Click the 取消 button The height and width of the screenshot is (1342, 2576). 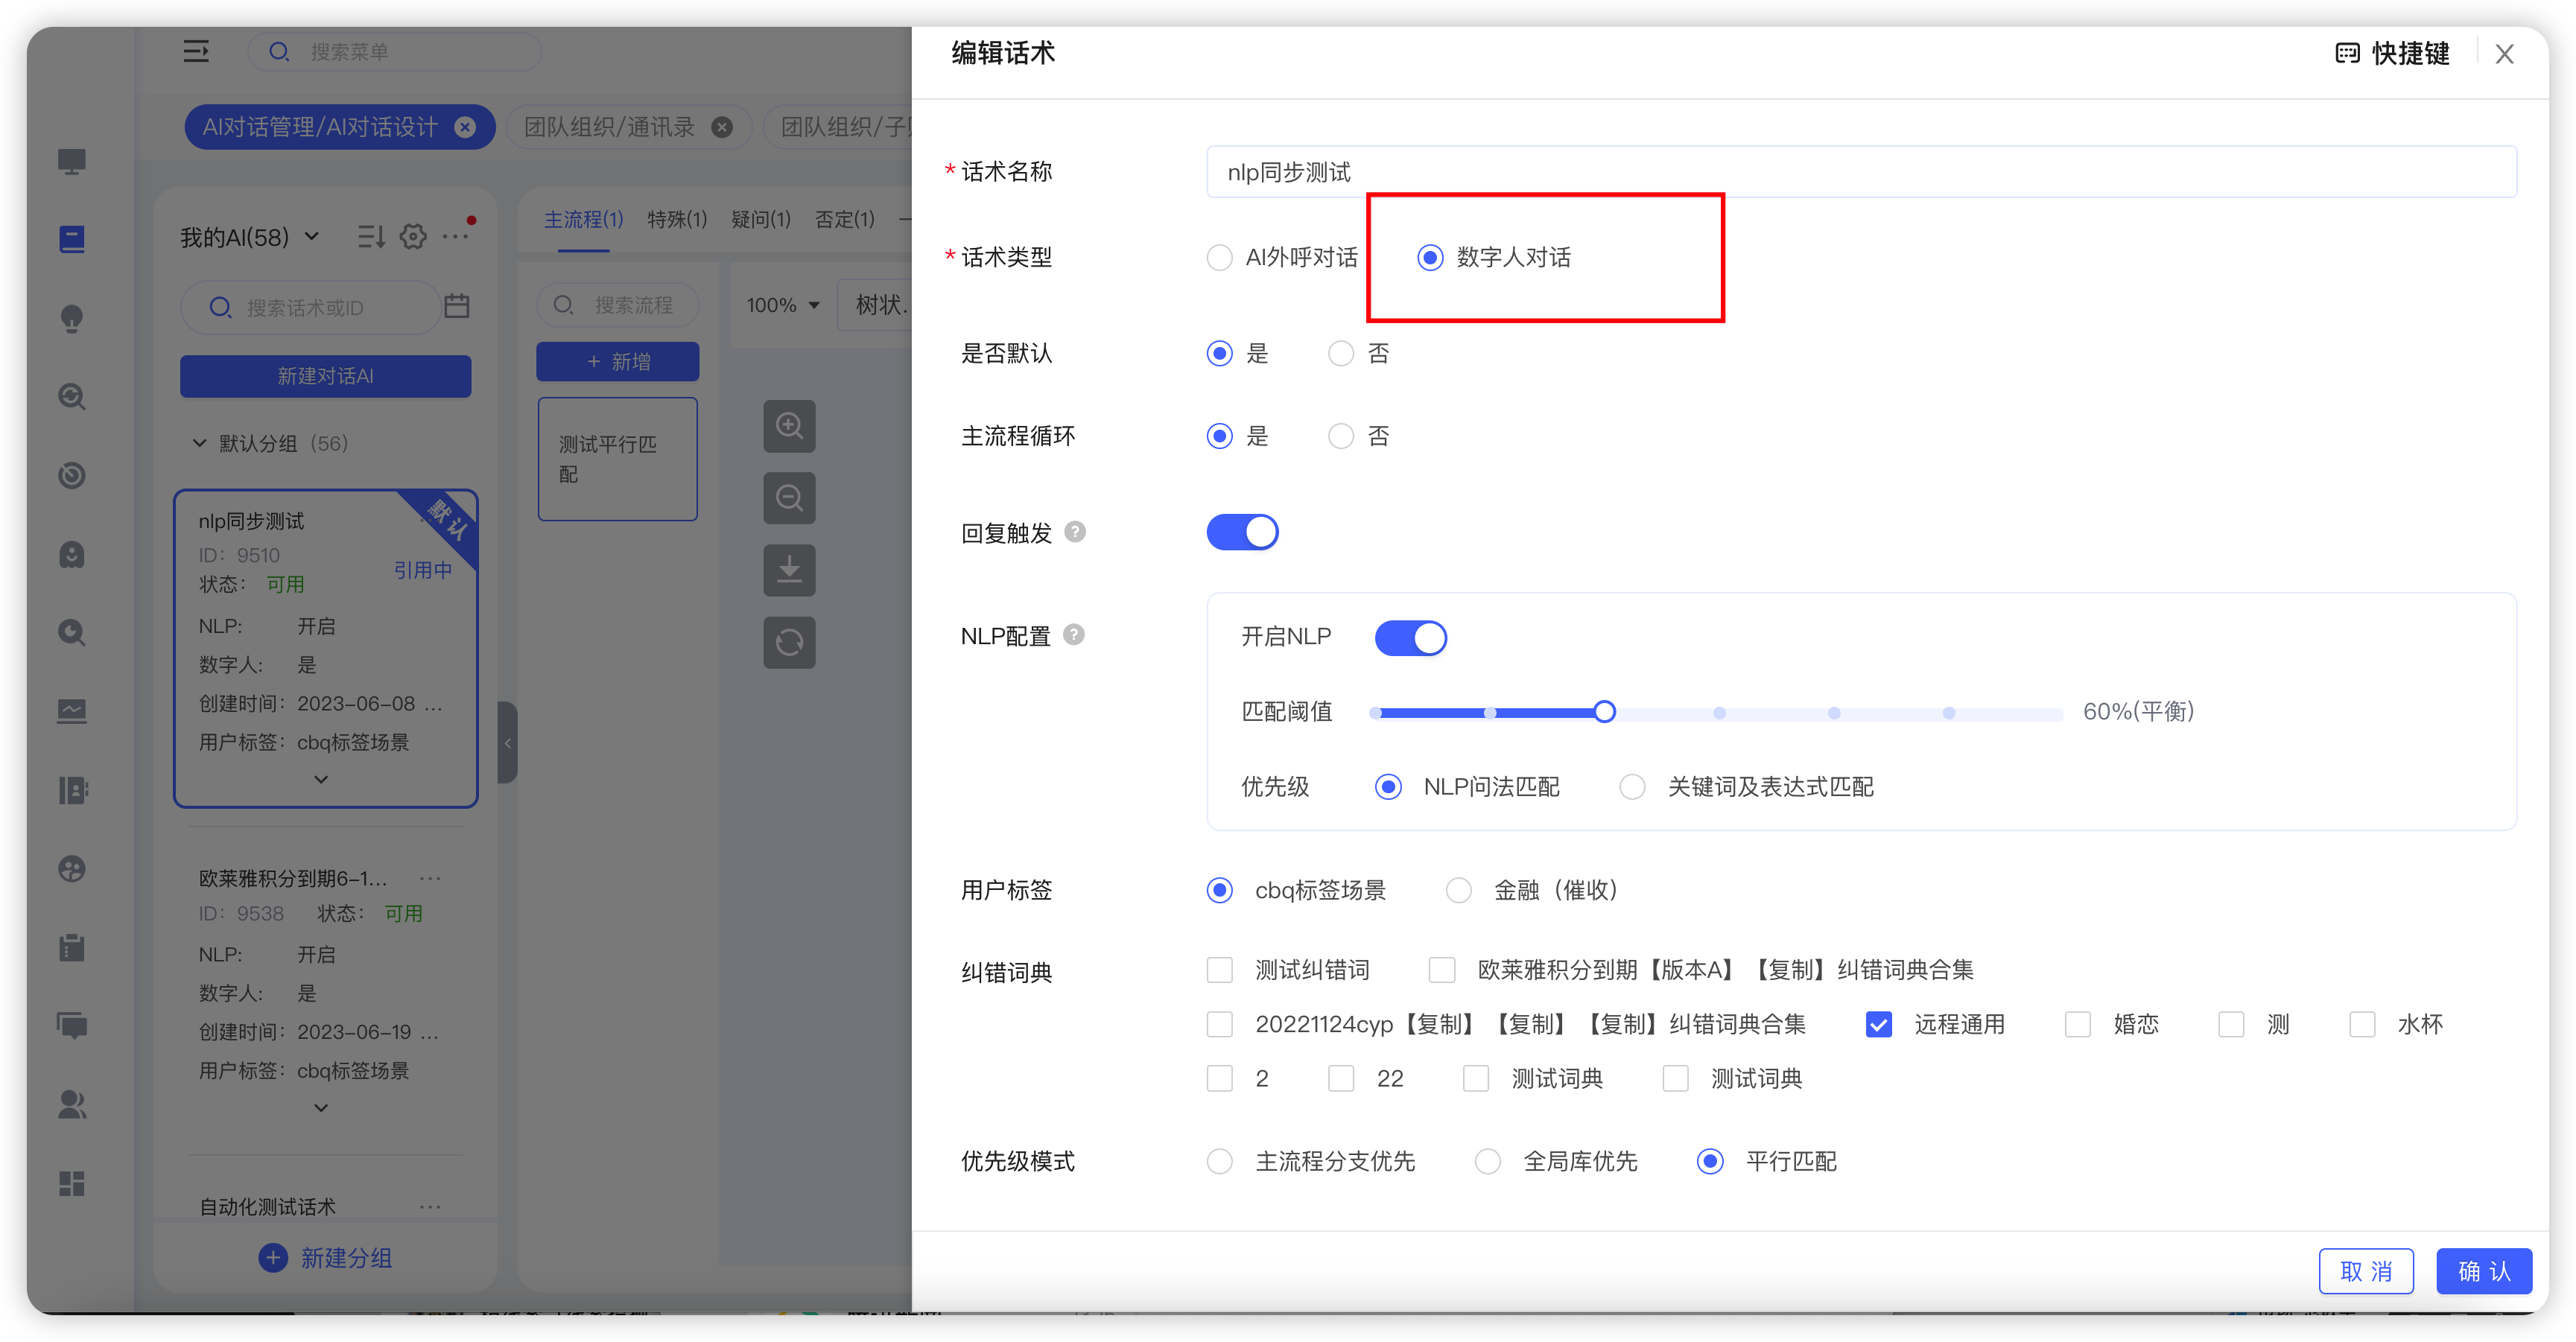tap(2366, 1272)
